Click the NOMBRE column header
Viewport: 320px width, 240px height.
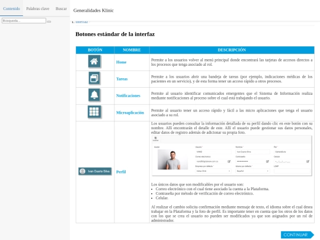[132, 50]
